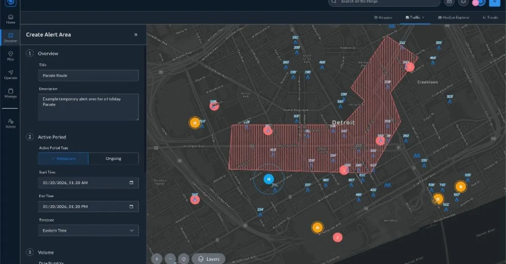Click the map locate crosshair control
This screenshot has width=506, height=264.
pyautogui.click(x=183, y=259)
